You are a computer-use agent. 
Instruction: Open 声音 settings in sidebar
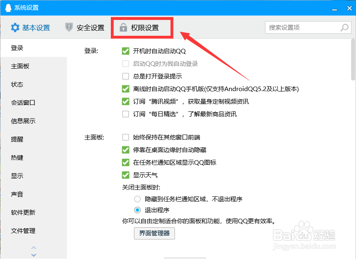[34, 194]
